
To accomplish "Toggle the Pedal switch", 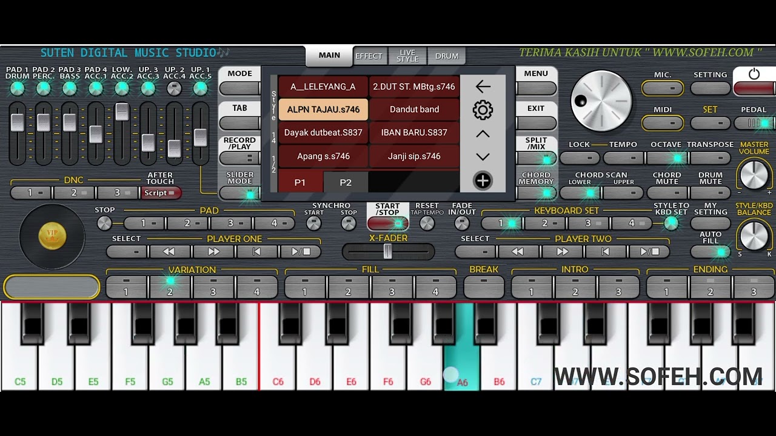I will pyautogui.click(x=754, y=123).
